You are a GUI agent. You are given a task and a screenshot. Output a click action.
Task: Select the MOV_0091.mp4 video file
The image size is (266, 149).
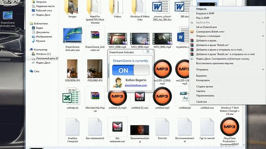pyautogui.click(x=162, y=39)
